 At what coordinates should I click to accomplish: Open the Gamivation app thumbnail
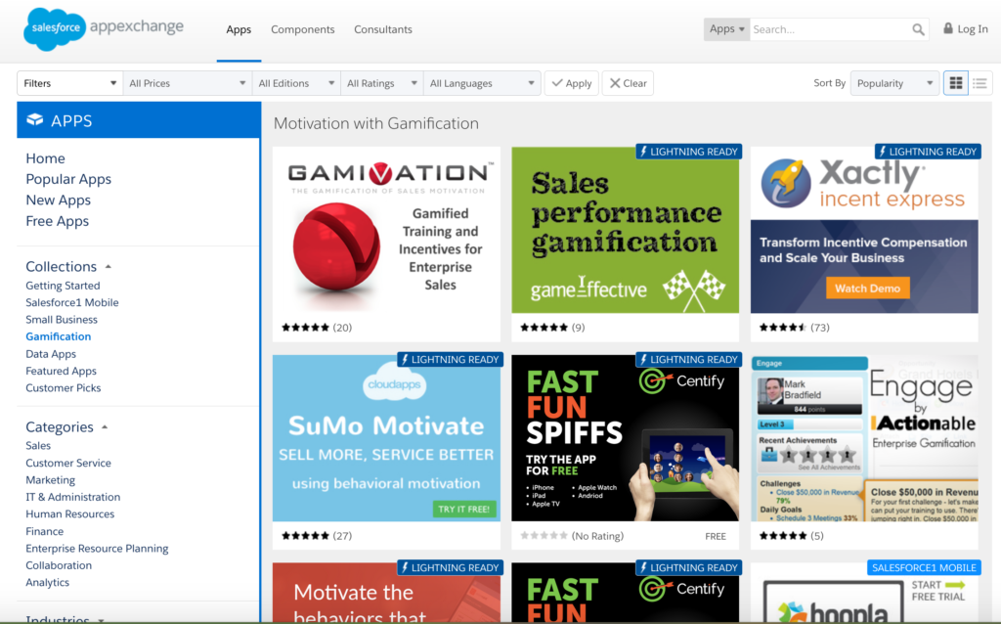click(386, 230)
